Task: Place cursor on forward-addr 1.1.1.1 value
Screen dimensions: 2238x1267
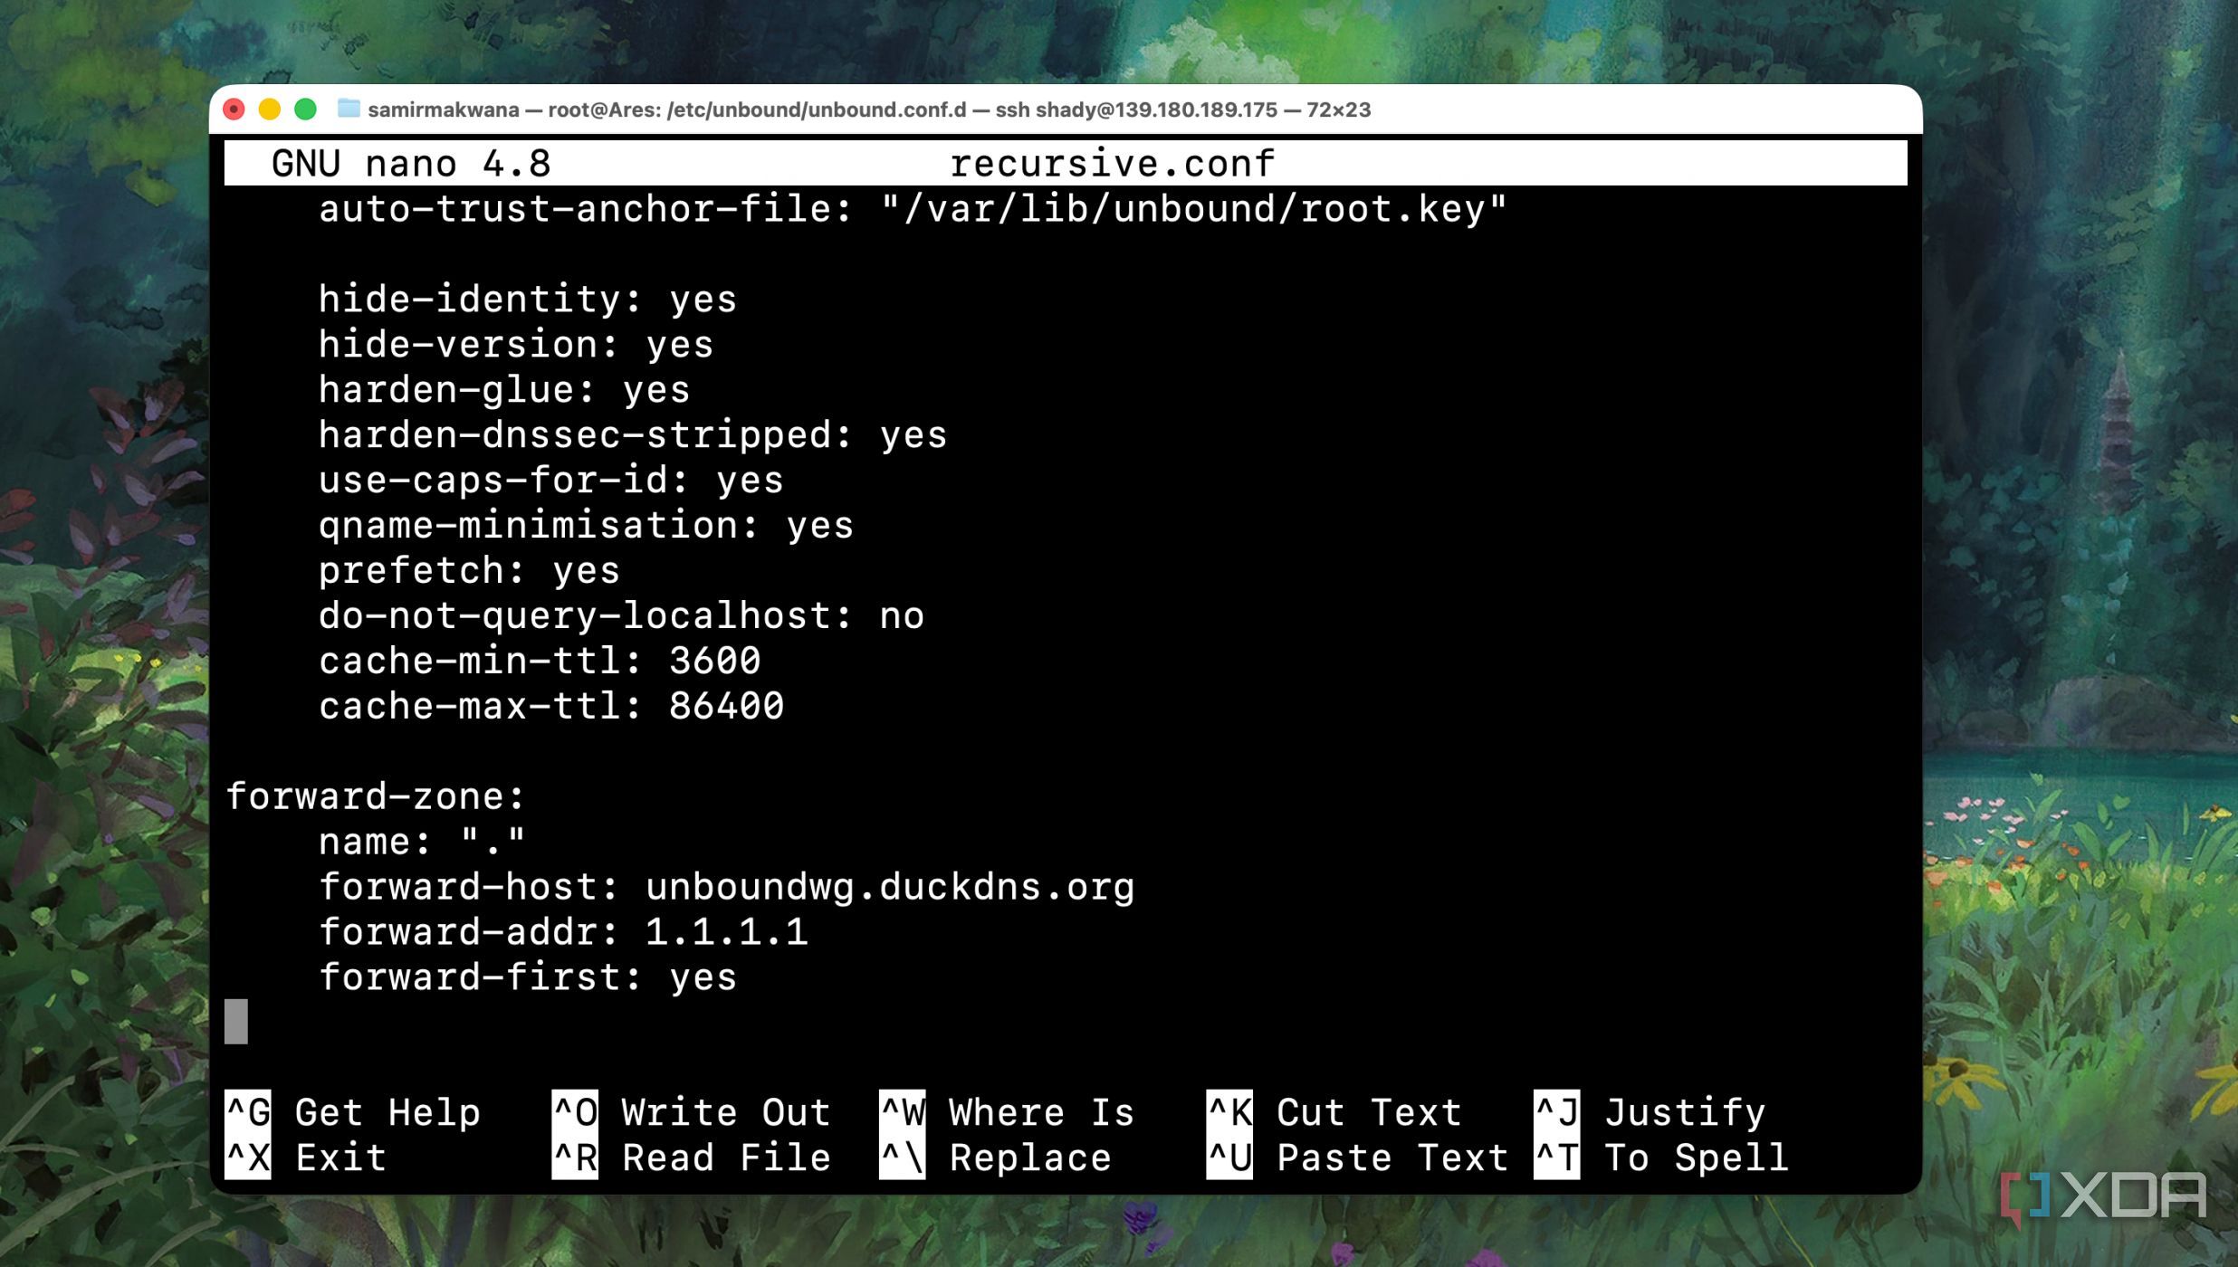Action: 726,932
